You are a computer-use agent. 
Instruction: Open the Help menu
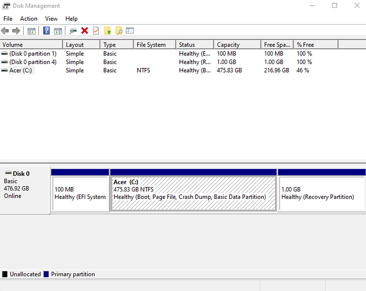72,19
